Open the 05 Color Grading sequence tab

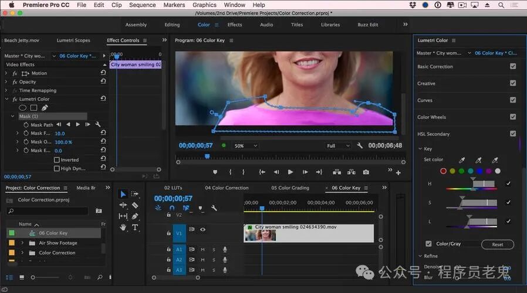[x=290, y=188]
